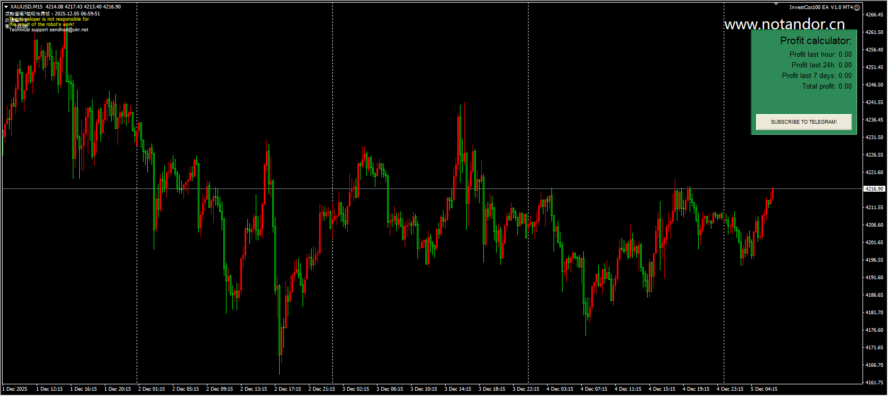Click the 4206.60 level on the price scale

coord(874,225)
